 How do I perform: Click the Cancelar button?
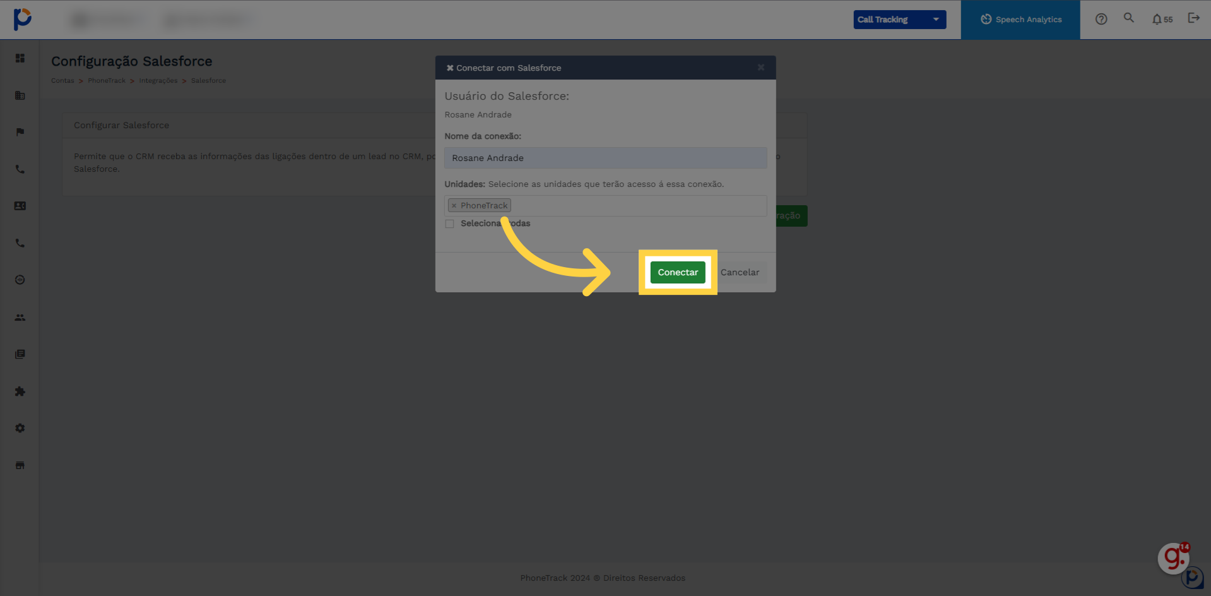click(740, 272)
